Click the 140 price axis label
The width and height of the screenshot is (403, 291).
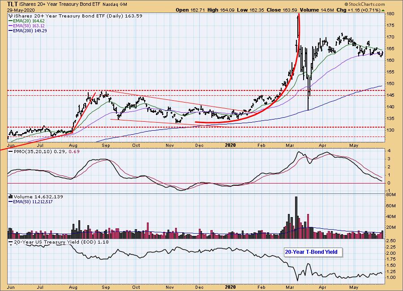[390, 107]
